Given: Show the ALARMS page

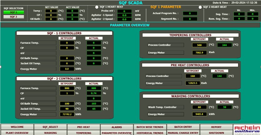Looking at the screenshot, I should pos(117,127).
